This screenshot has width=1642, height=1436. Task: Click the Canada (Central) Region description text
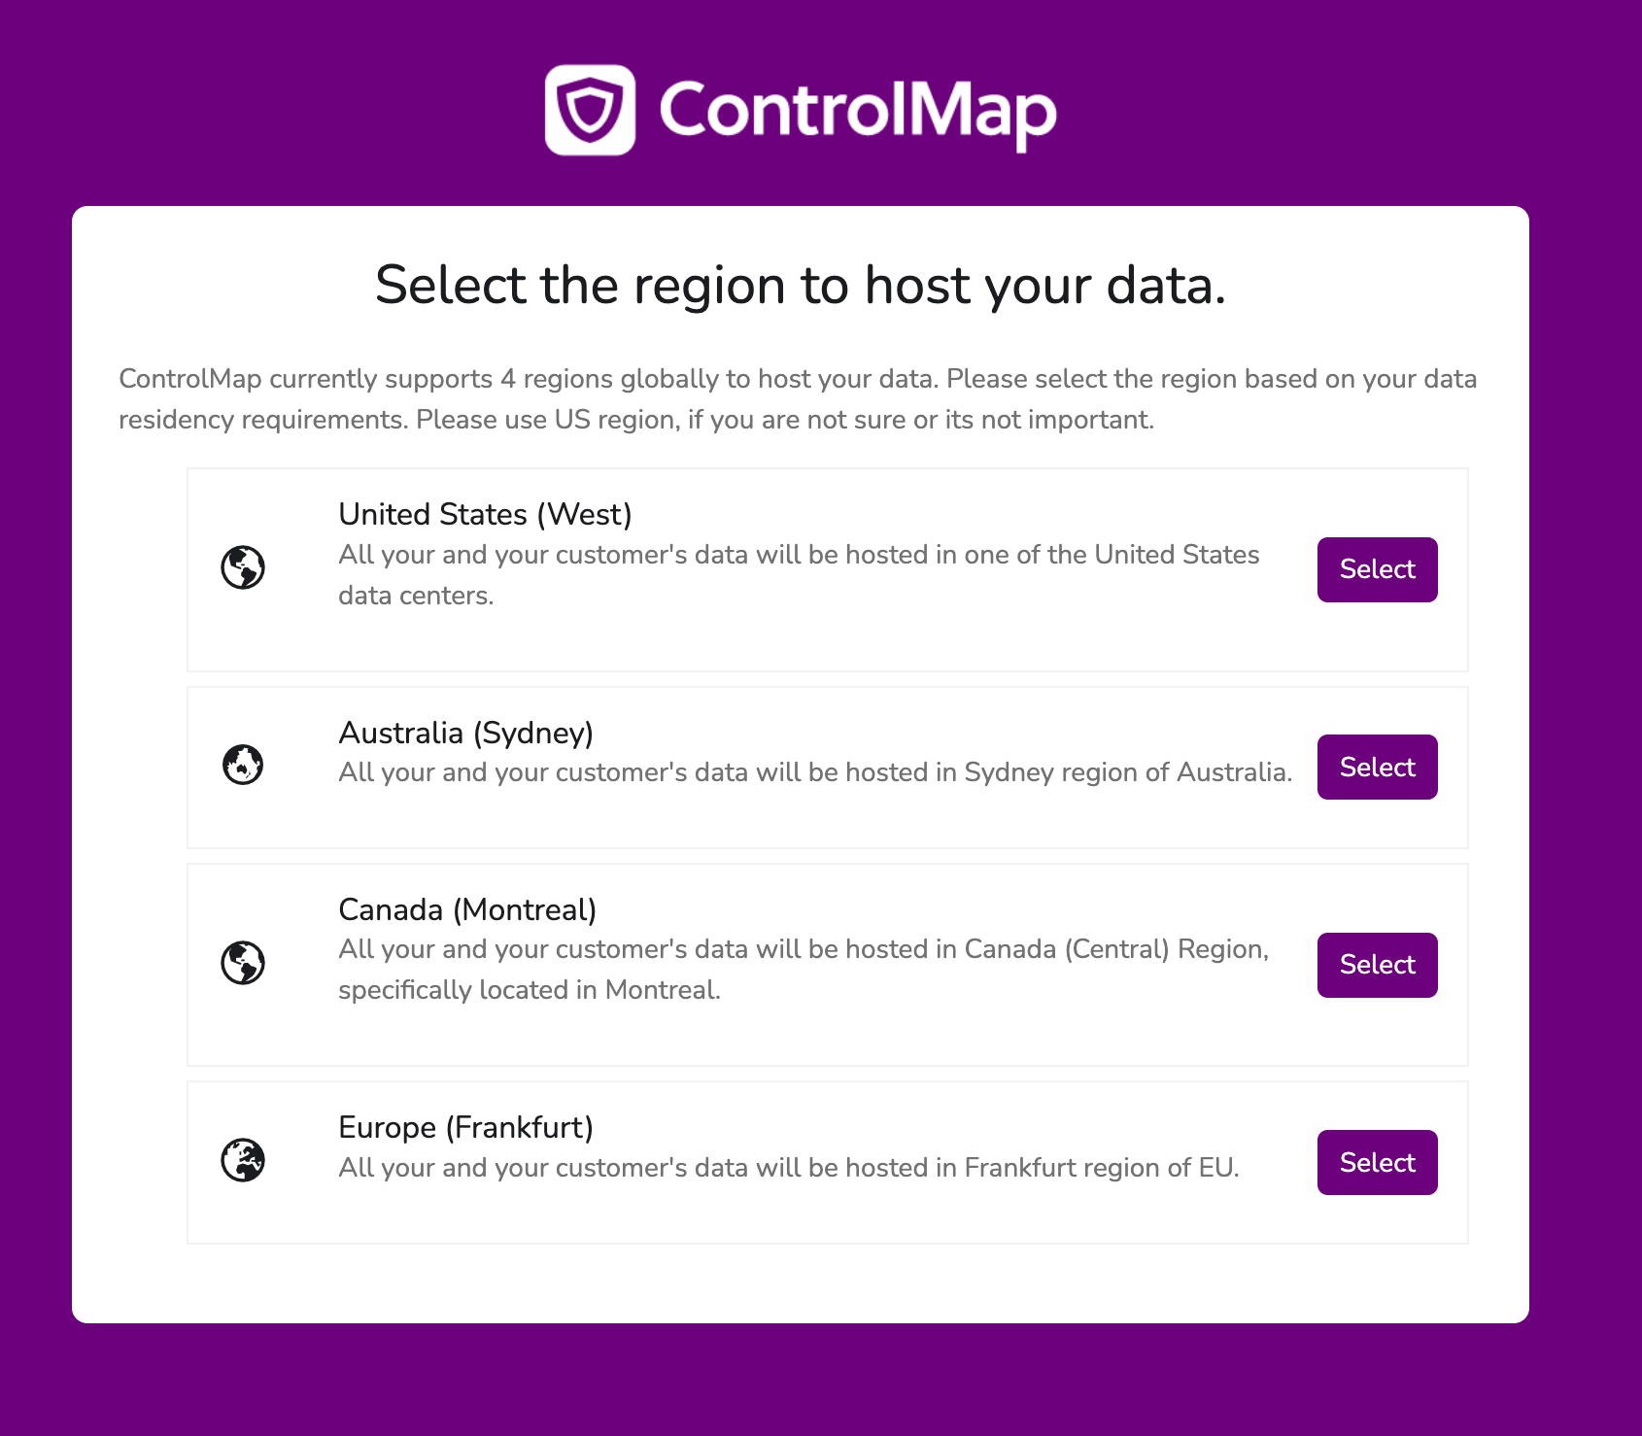(803, 969)
